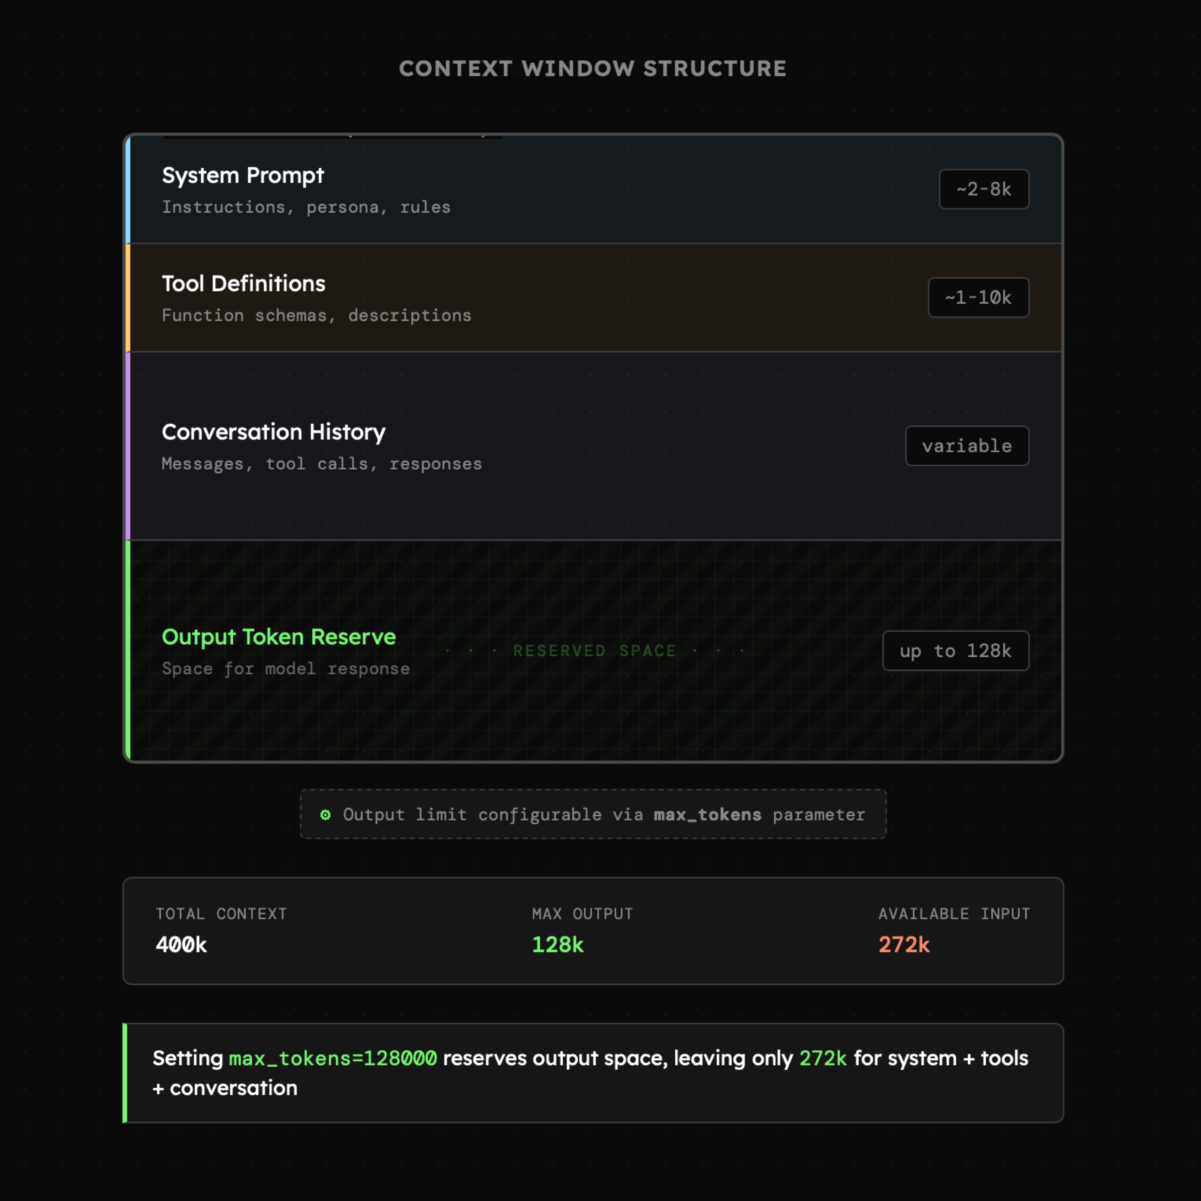Click the Context Window Structure title
The width and height of the screenshot is (1201, 1201).
coord(592,68)
